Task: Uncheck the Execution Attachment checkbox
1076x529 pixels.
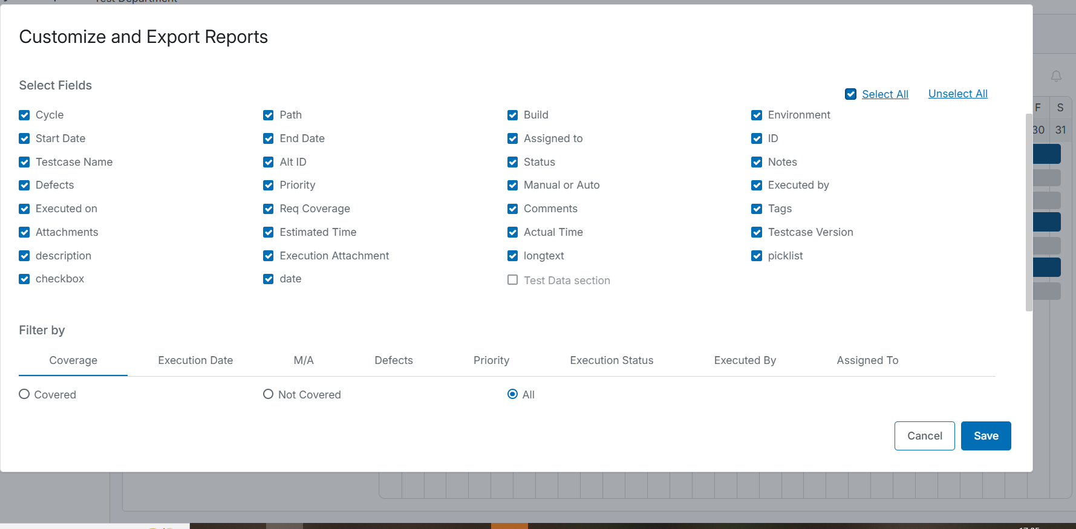Action: tap(269, 256)
